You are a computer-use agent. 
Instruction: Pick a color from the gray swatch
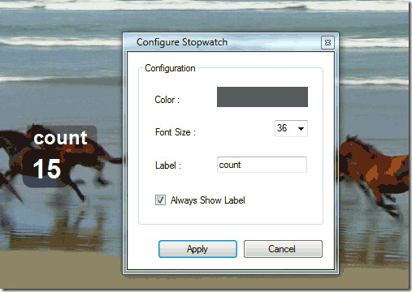[262, 97]
